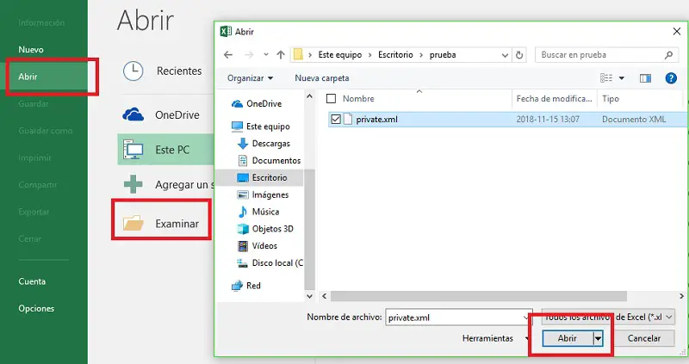
Task: Focus the Buscar en prueba search box
Action: [x=606, y=55]
